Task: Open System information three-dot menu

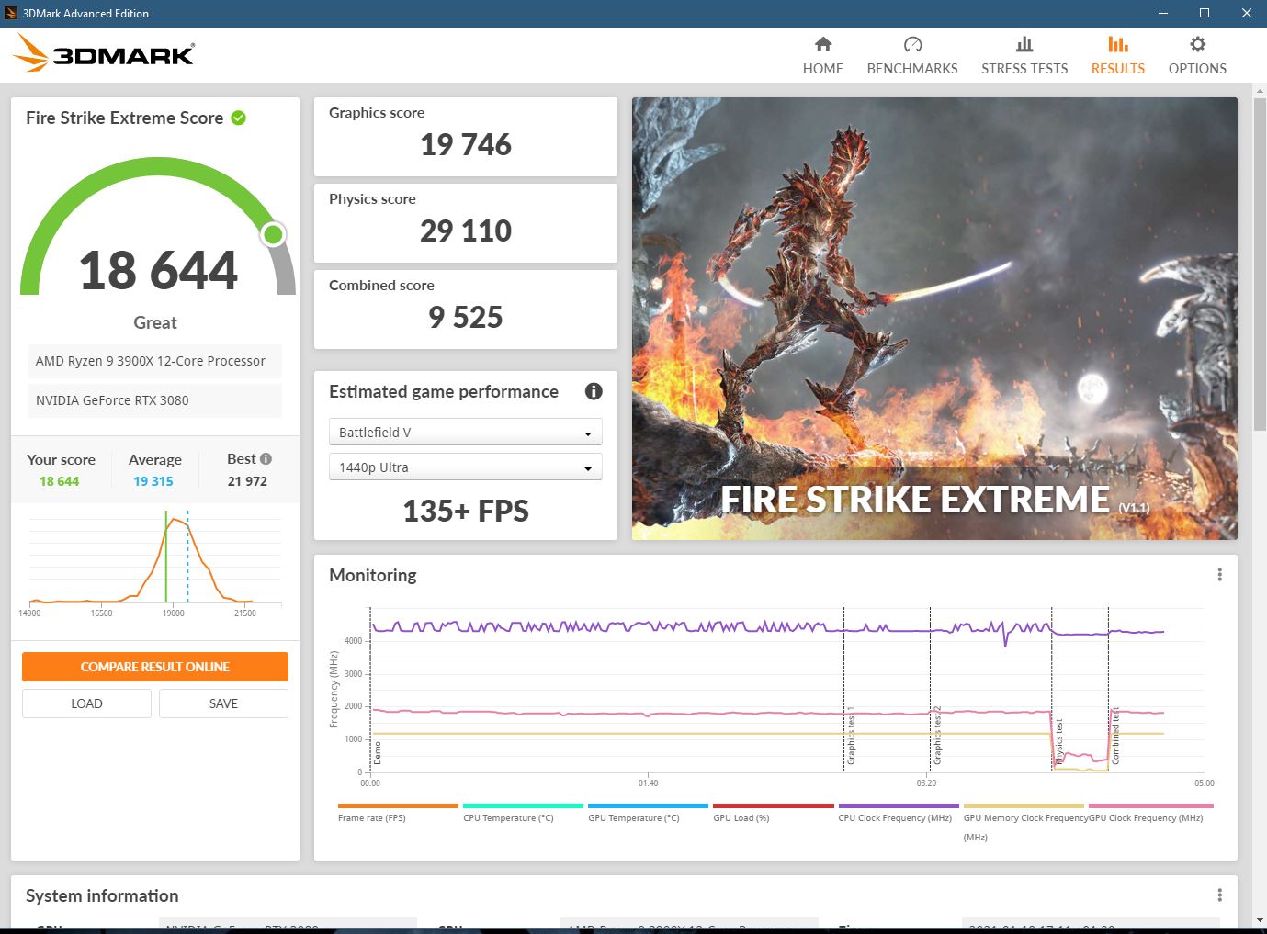Action: click(x=1219, y=895)
